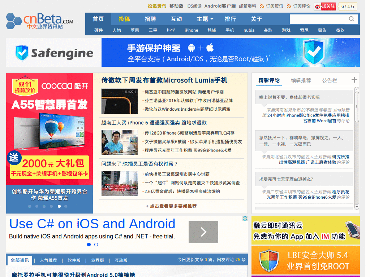
Task: Click the RSS icon beside 订阅资讯
Action: [x=262, y=6]
